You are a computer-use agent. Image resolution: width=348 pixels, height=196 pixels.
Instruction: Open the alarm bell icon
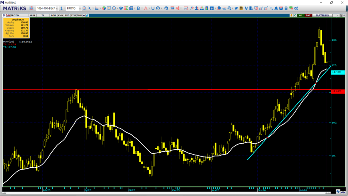pyautogui.click(x=276, y=8)
